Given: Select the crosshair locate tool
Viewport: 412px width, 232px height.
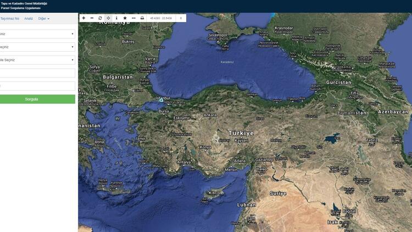Looking at the screenshot, I should [108, 18].
